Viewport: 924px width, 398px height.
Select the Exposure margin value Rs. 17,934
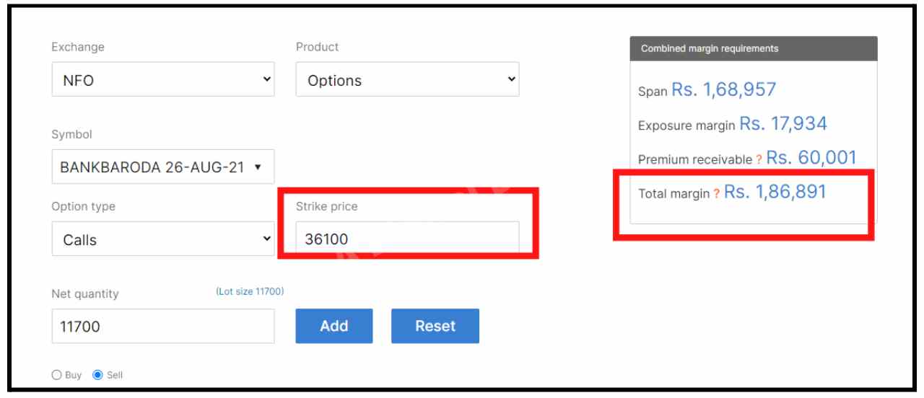pyautogui.click(x=783, y=124)
